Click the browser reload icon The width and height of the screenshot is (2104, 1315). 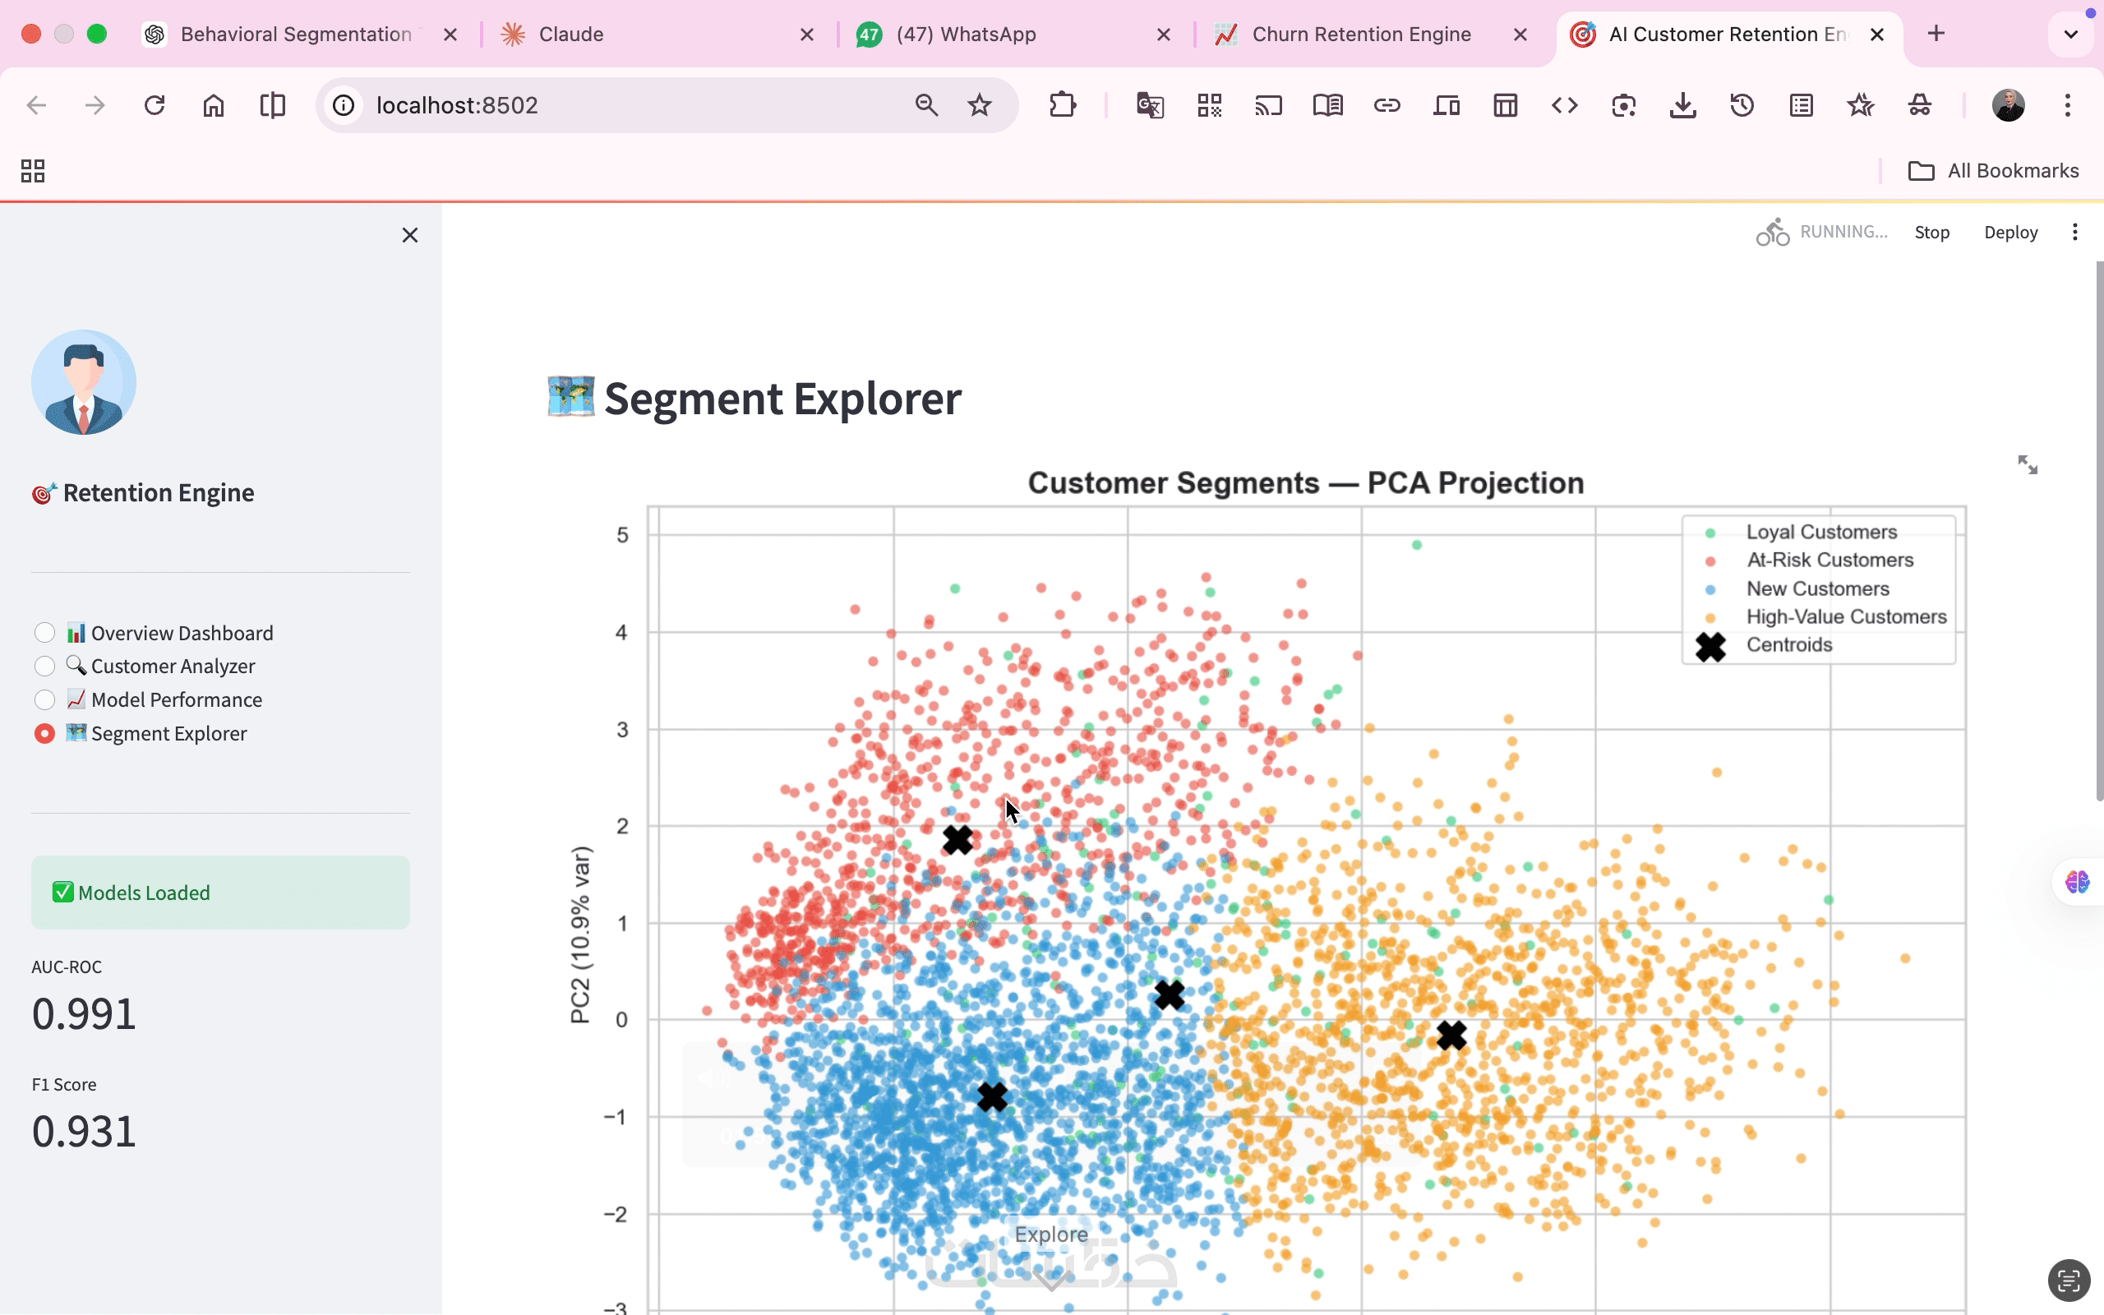[154, 106]
